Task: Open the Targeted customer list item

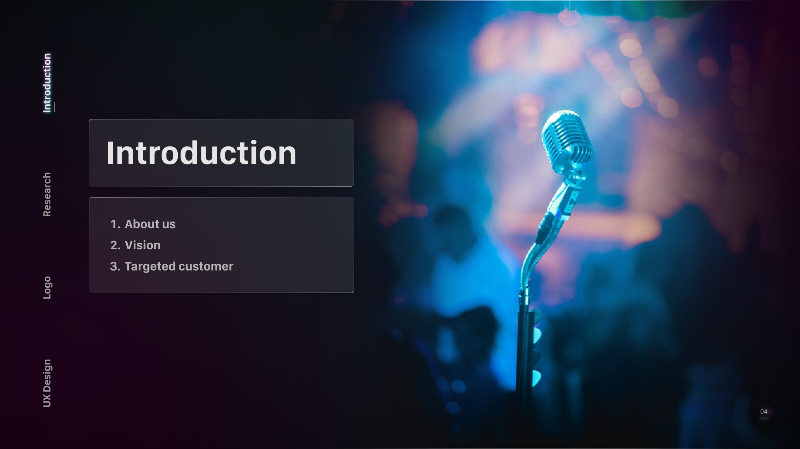Action: click(x=179, y=266)
